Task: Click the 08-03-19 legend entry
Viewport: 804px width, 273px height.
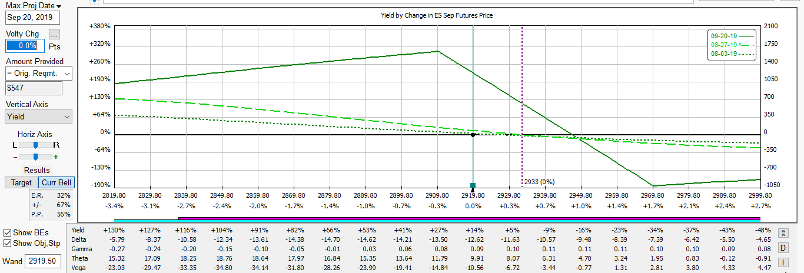Action: click(x=732, y=54)
